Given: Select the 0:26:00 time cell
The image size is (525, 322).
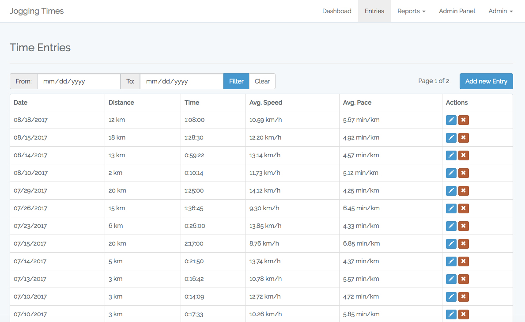Looking at the screenshot, I should coord(213,226).
